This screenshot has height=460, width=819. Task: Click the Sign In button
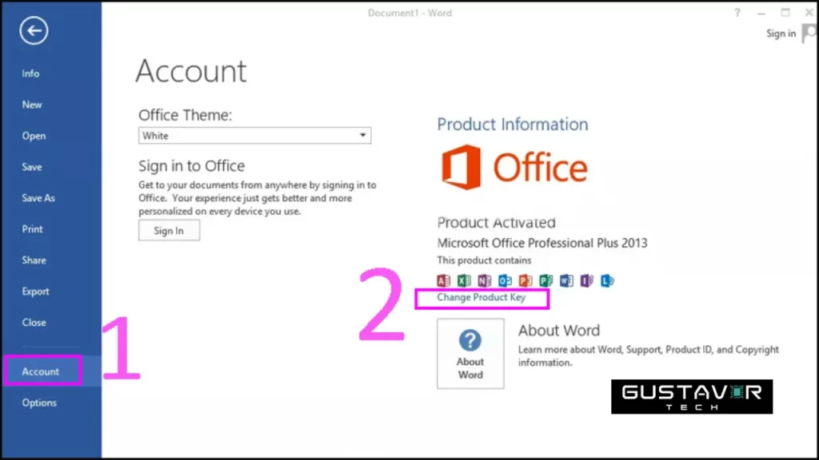pyautogui.click(x=169, y=231)
